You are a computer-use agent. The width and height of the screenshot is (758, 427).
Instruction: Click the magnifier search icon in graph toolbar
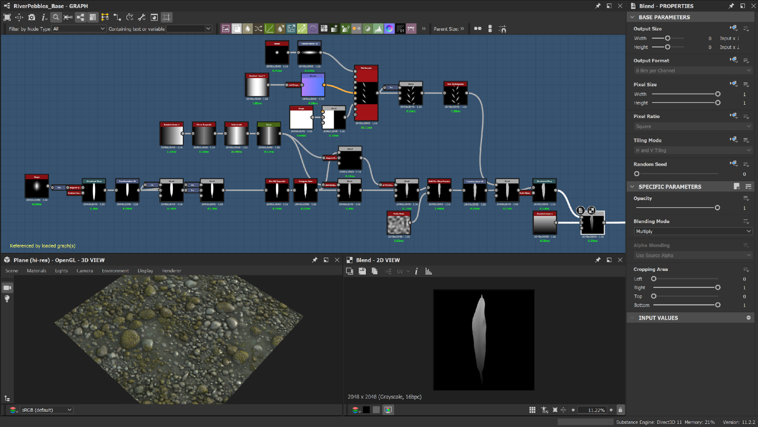[x=56, y=17]
